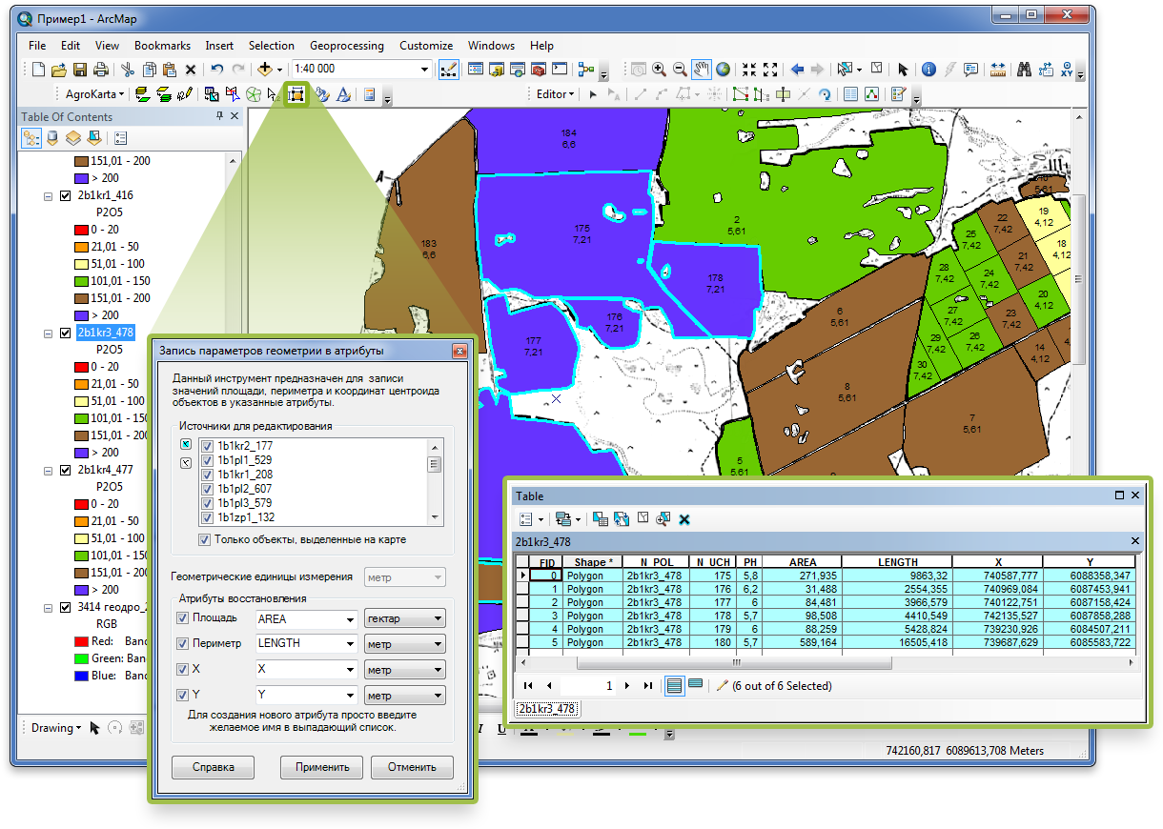This screenshot has width=1163, height=829.
Task: Toggle visibility of layer 2b1kr4_477
Action: [66, 470]
